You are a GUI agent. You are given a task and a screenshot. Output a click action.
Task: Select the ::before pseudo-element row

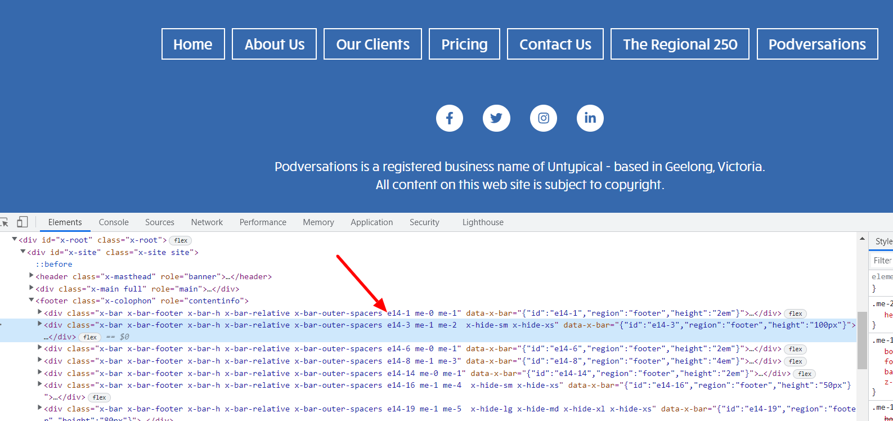pyautogui.click(x=54, y=264)
